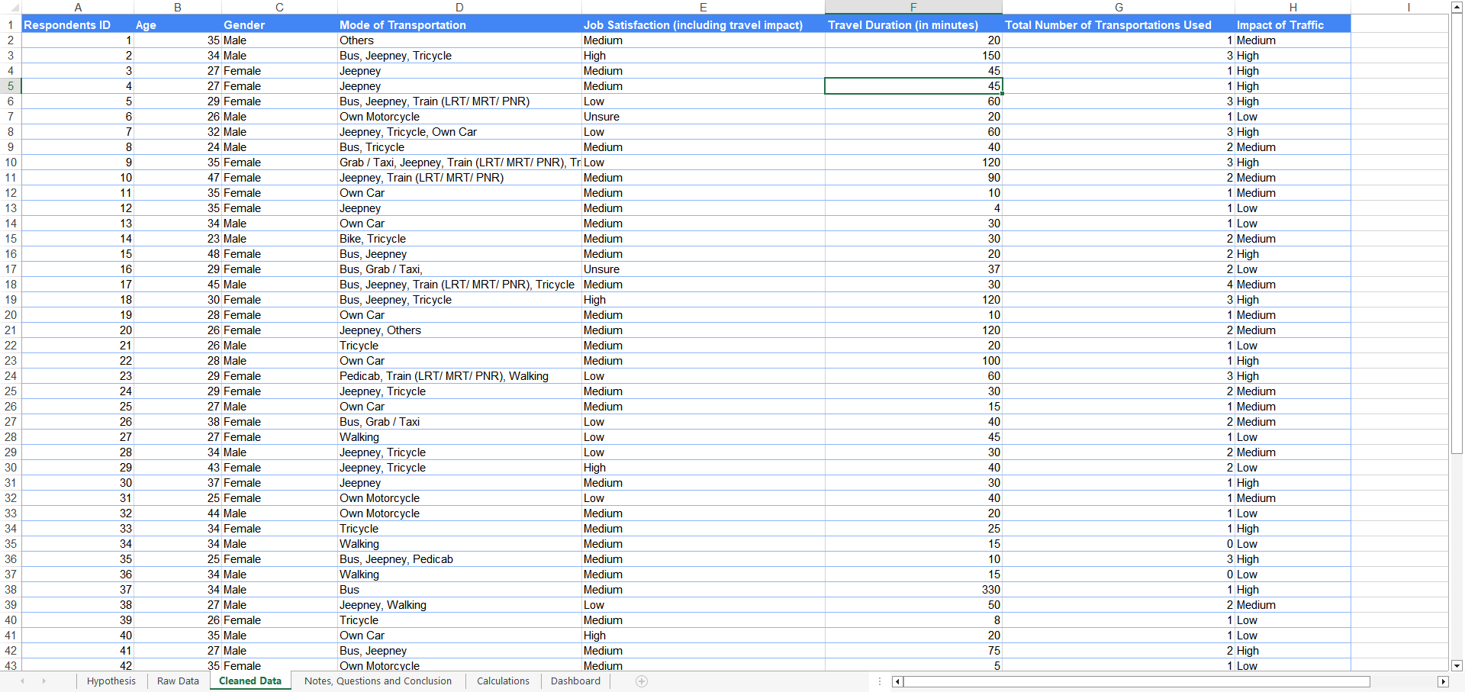Click the horizontal scrollbar left arrow
Screen dimensions: 1465x692
click(x=897, y=682)
